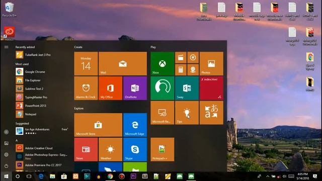Open TubeRank Jeet 3 Pro from Recently added
The height and width of the screenshot is (181, 322).
point(42,55)
